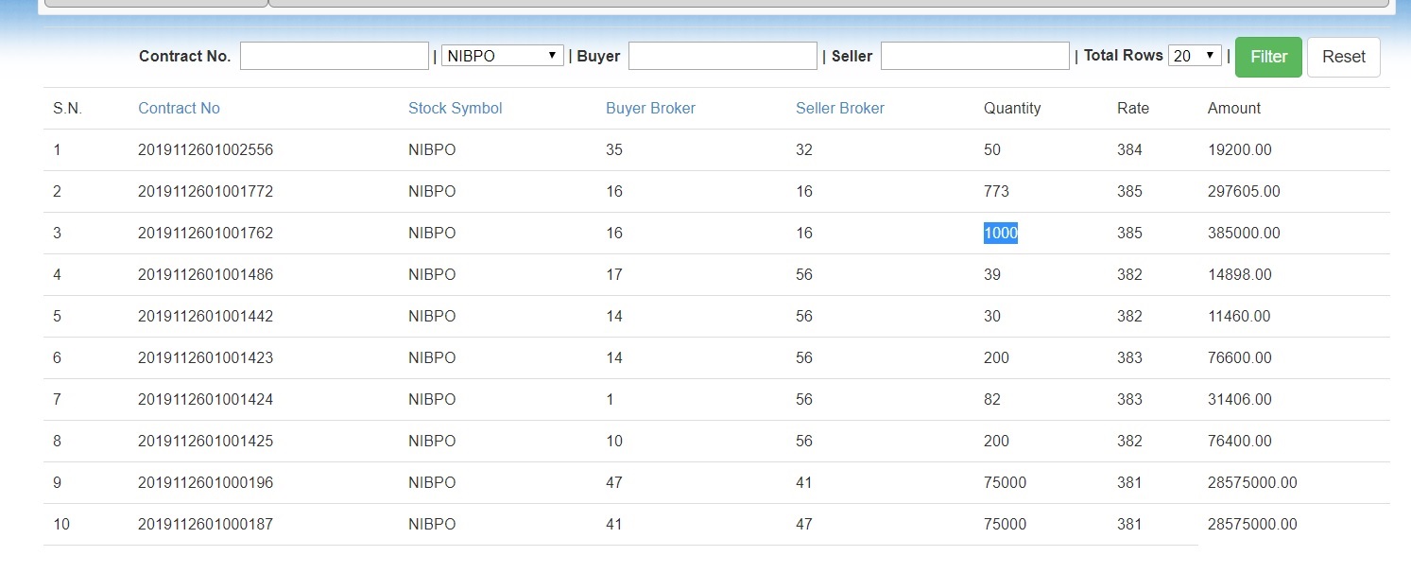Click the highlighted 1000 quantity cell
Image resolution: width=1411 pixels, height=573 pixels.
[1000, 233]
